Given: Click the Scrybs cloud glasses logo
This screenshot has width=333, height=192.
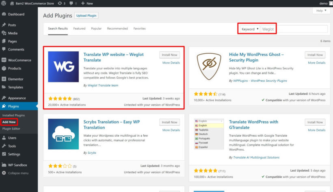Looking at the screenshot, I should (63, 134).
